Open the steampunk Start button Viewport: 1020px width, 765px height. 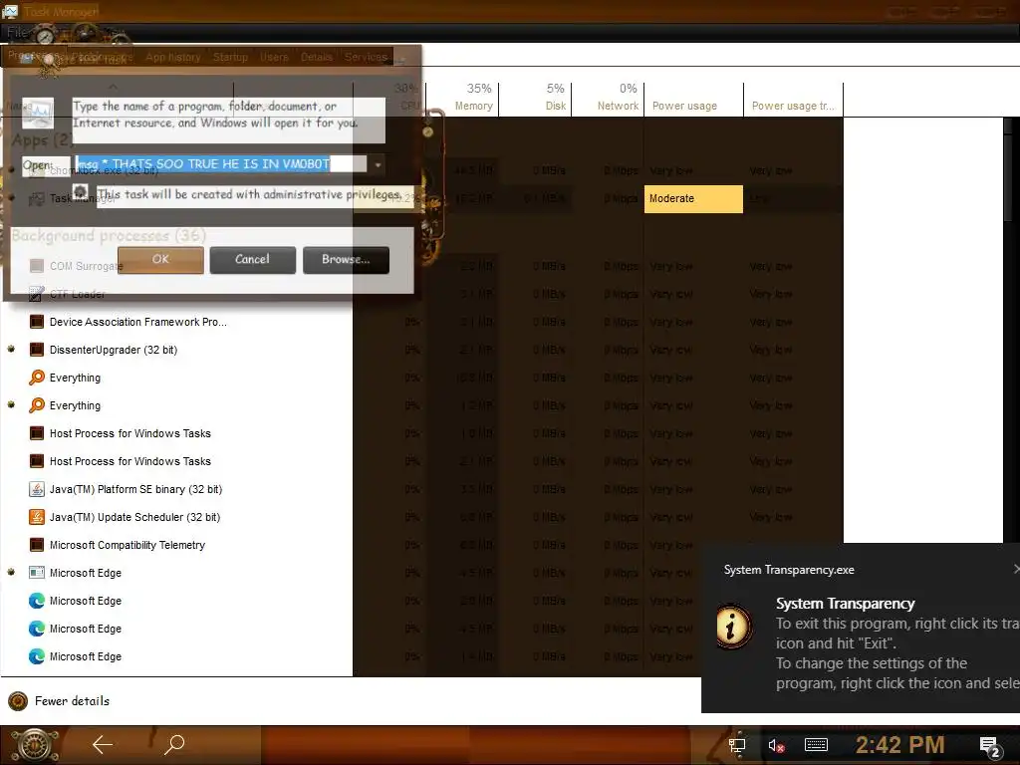[35, 745]
